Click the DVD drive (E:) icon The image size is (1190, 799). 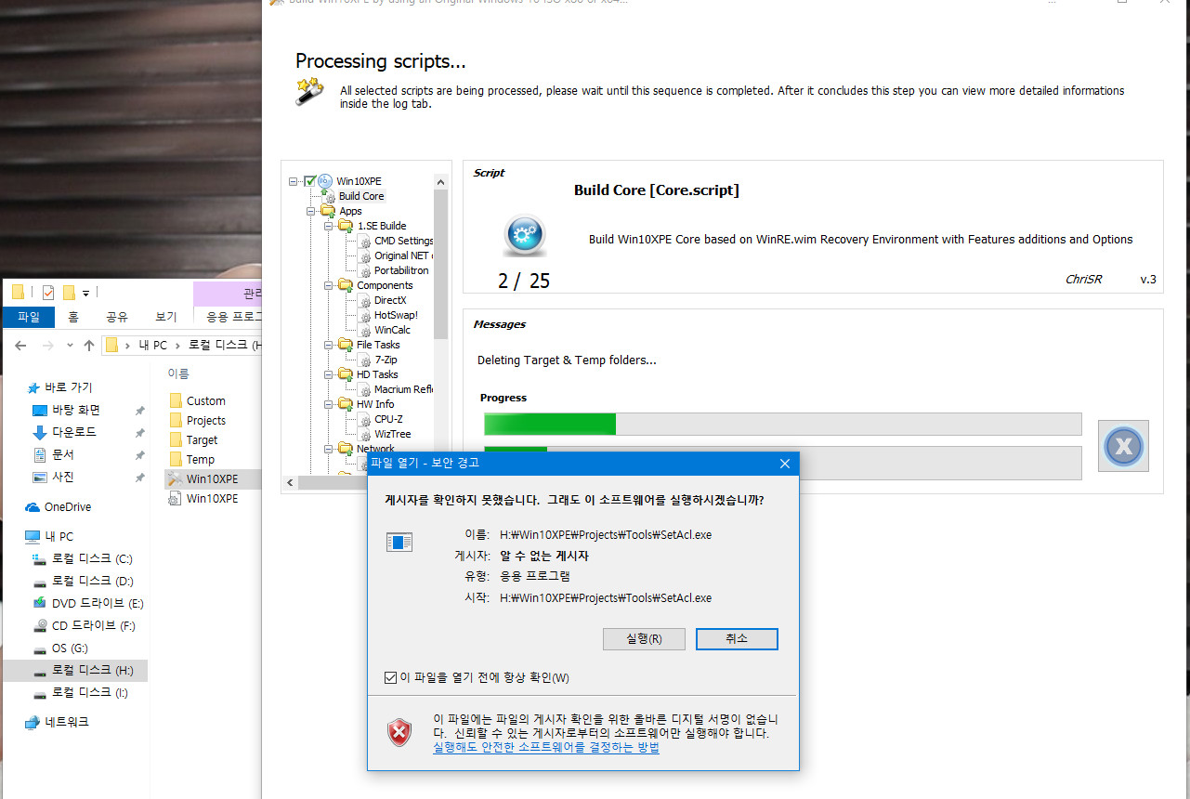click(x=39, y=603)
